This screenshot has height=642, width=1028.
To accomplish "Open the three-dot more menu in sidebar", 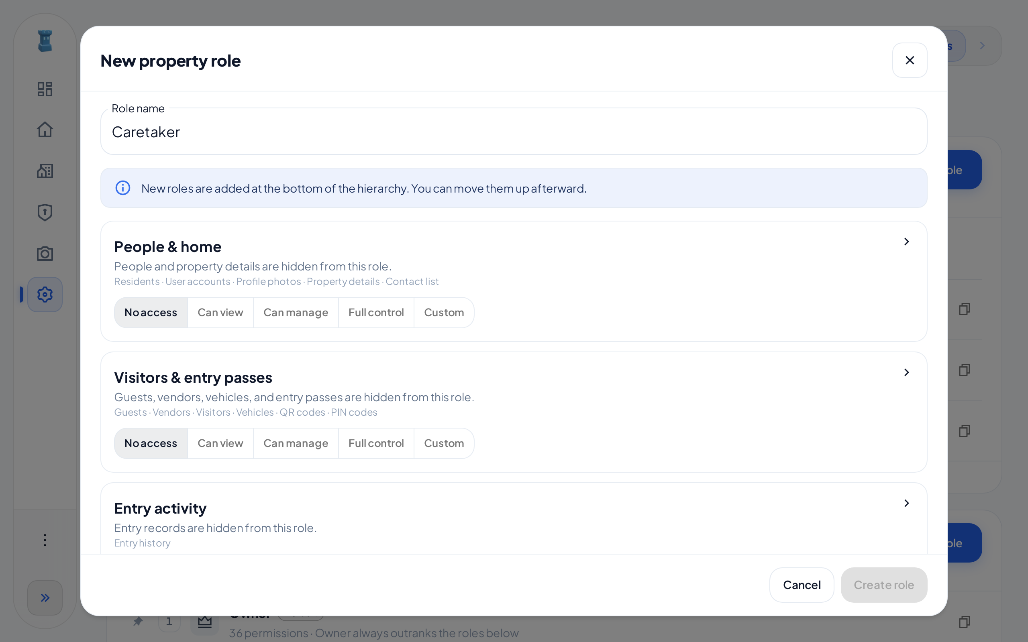I will pos(45,540).
